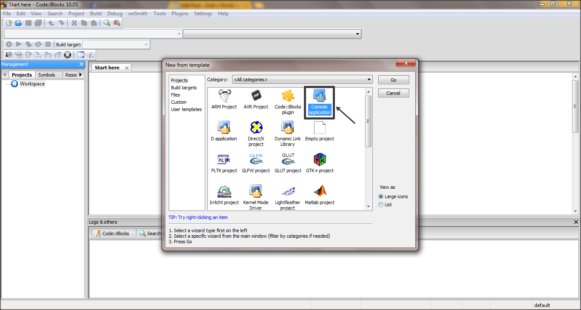Click the Undo arrow icon
581x310 pixels.
click(51, 23)
